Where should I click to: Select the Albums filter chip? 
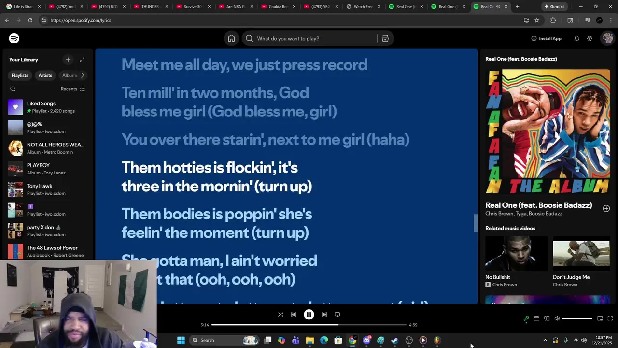tap(69, 75)
